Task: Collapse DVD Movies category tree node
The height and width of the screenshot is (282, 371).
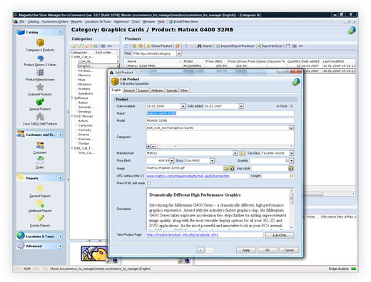Action: 72,116
